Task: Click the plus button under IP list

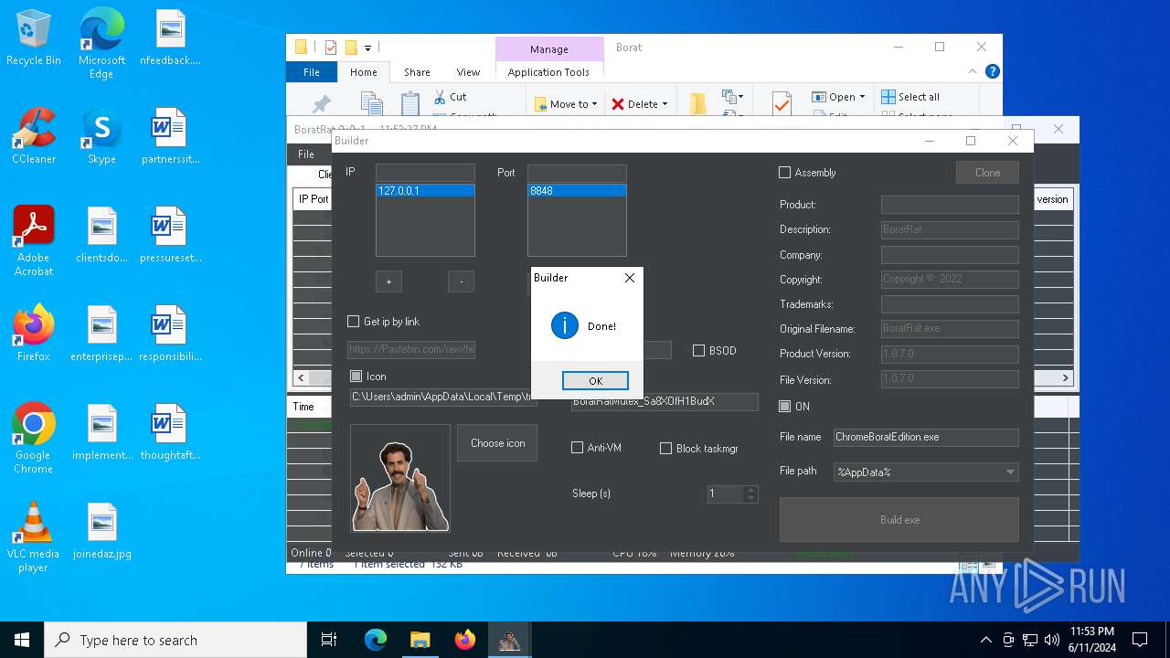Action: pyautogui.click(x=388, y=281)
